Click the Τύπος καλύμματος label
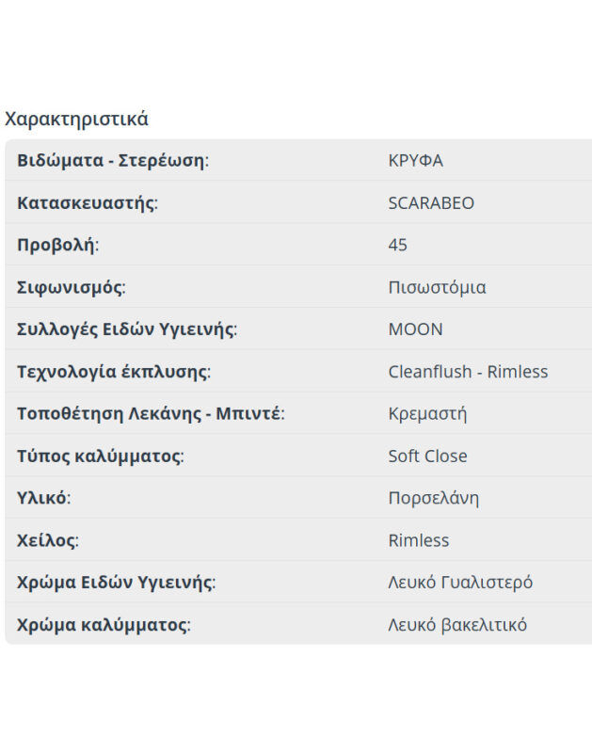This screenshot has width=592, height=753. (x=100, y=456)
